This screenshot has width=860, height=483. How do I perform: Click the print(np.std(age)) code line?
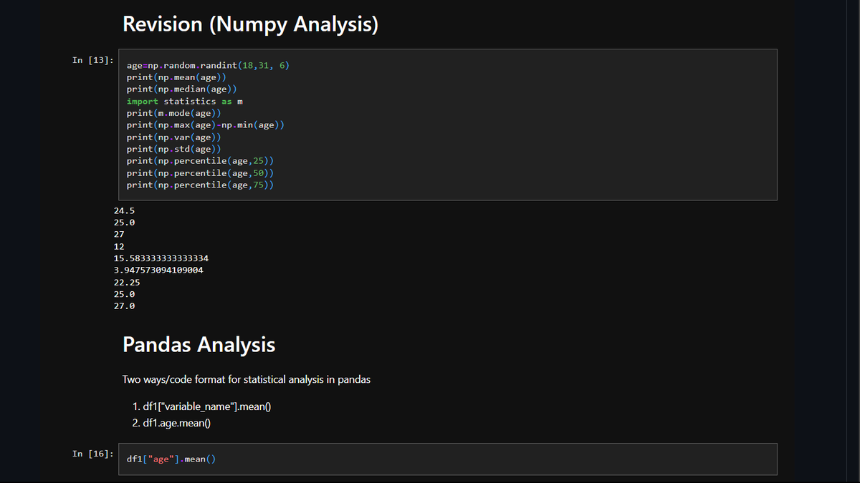point(176,149)
